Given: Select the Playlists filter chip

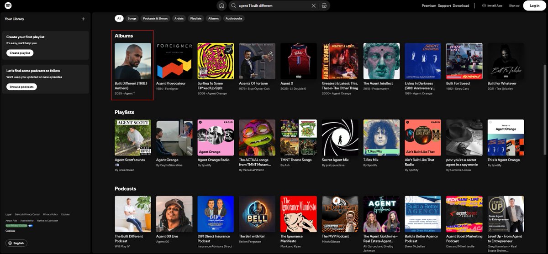Looking at the screenshot, I should pos(196,18).
